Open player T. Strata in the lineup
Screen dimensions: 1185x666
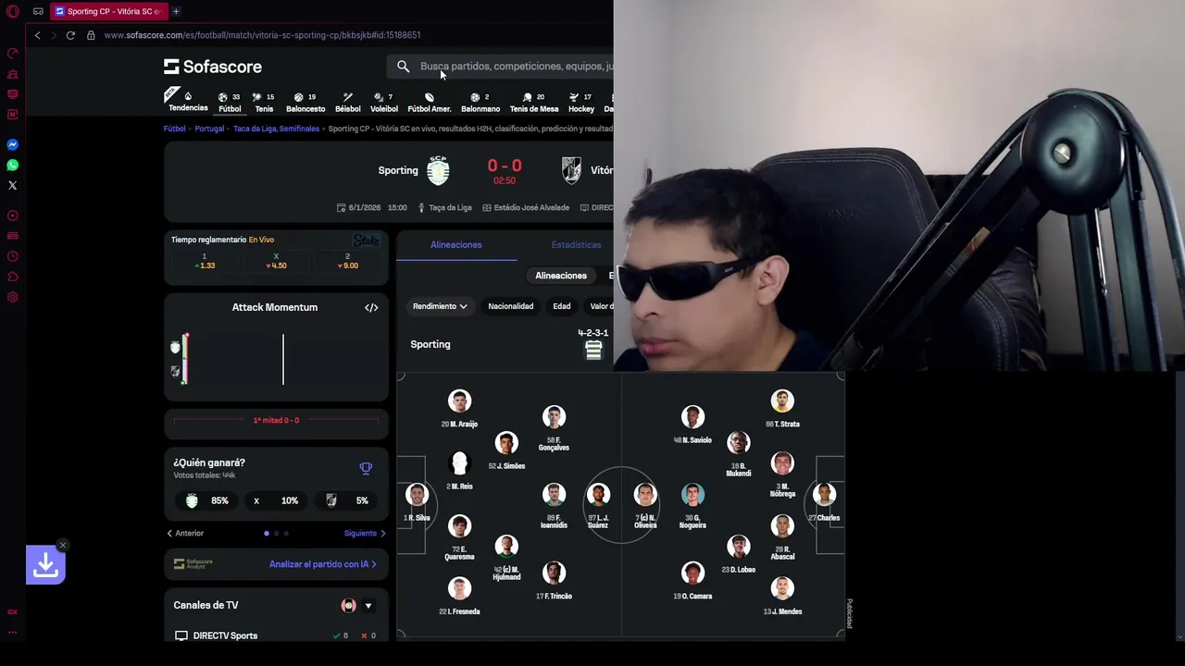(782, 409)
